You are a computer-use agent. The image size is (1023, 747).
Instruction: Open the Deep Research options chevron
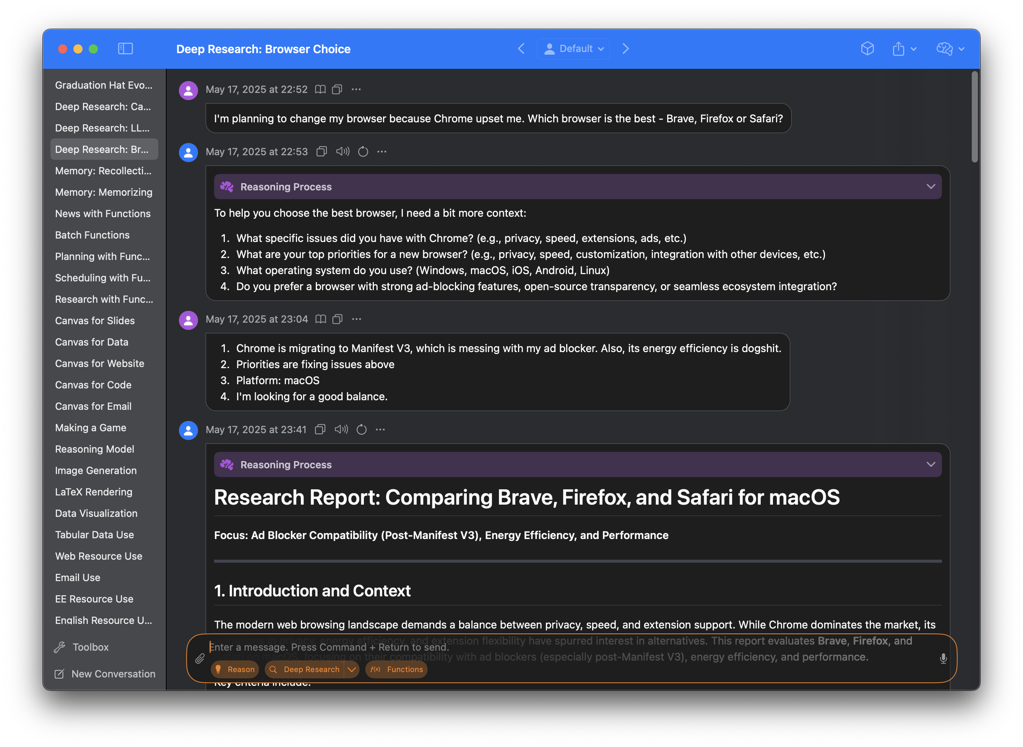352,669
